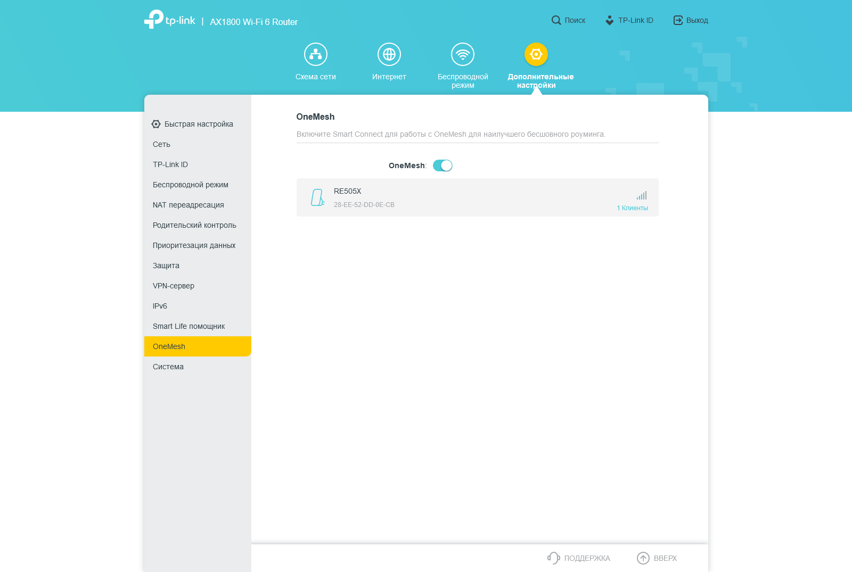Viewport: 852px width, 572px height.
Task: Switch to the Интернет tab label
Action: (389, 77)
